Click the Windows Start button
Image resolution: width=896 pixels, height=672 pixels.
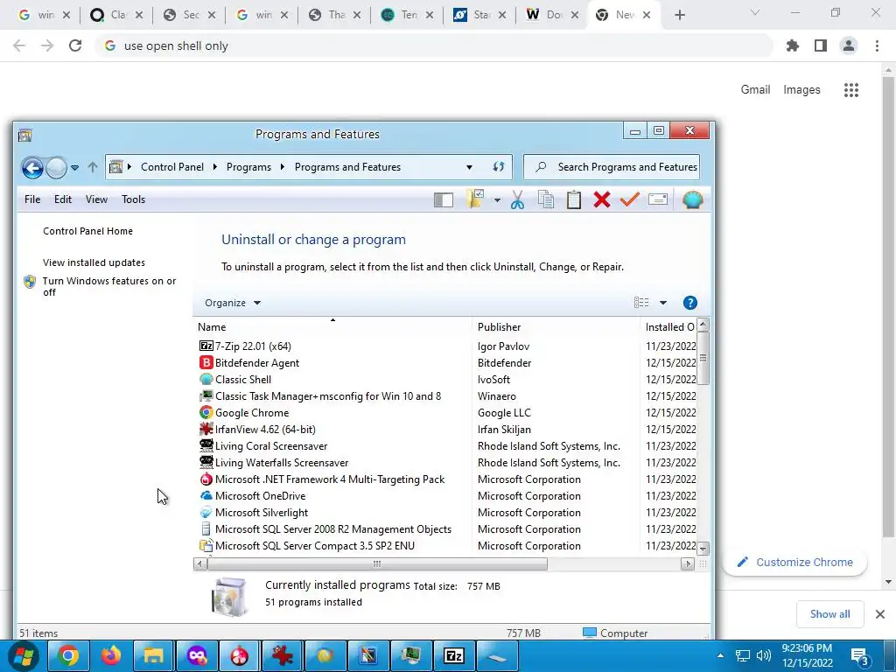coord(24,656)
